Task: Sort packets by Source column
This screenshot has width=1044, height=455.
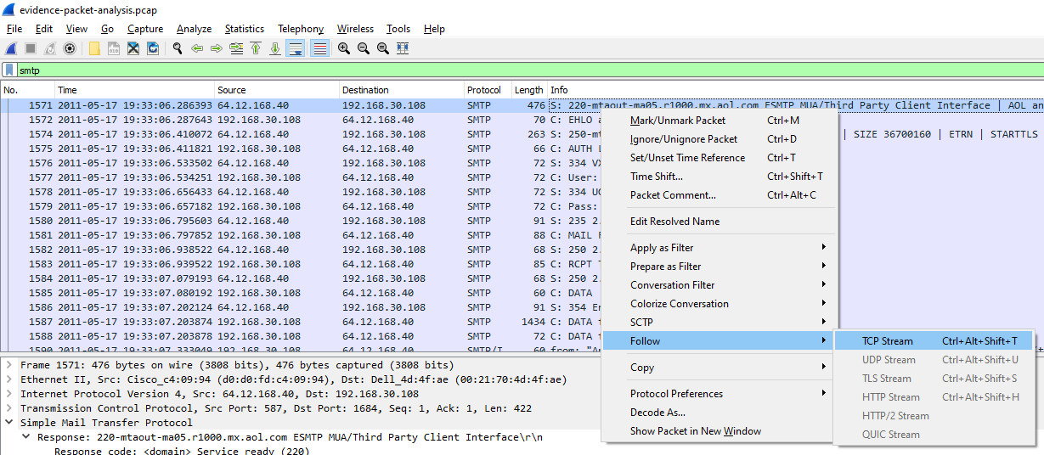Action: (278, 90)
